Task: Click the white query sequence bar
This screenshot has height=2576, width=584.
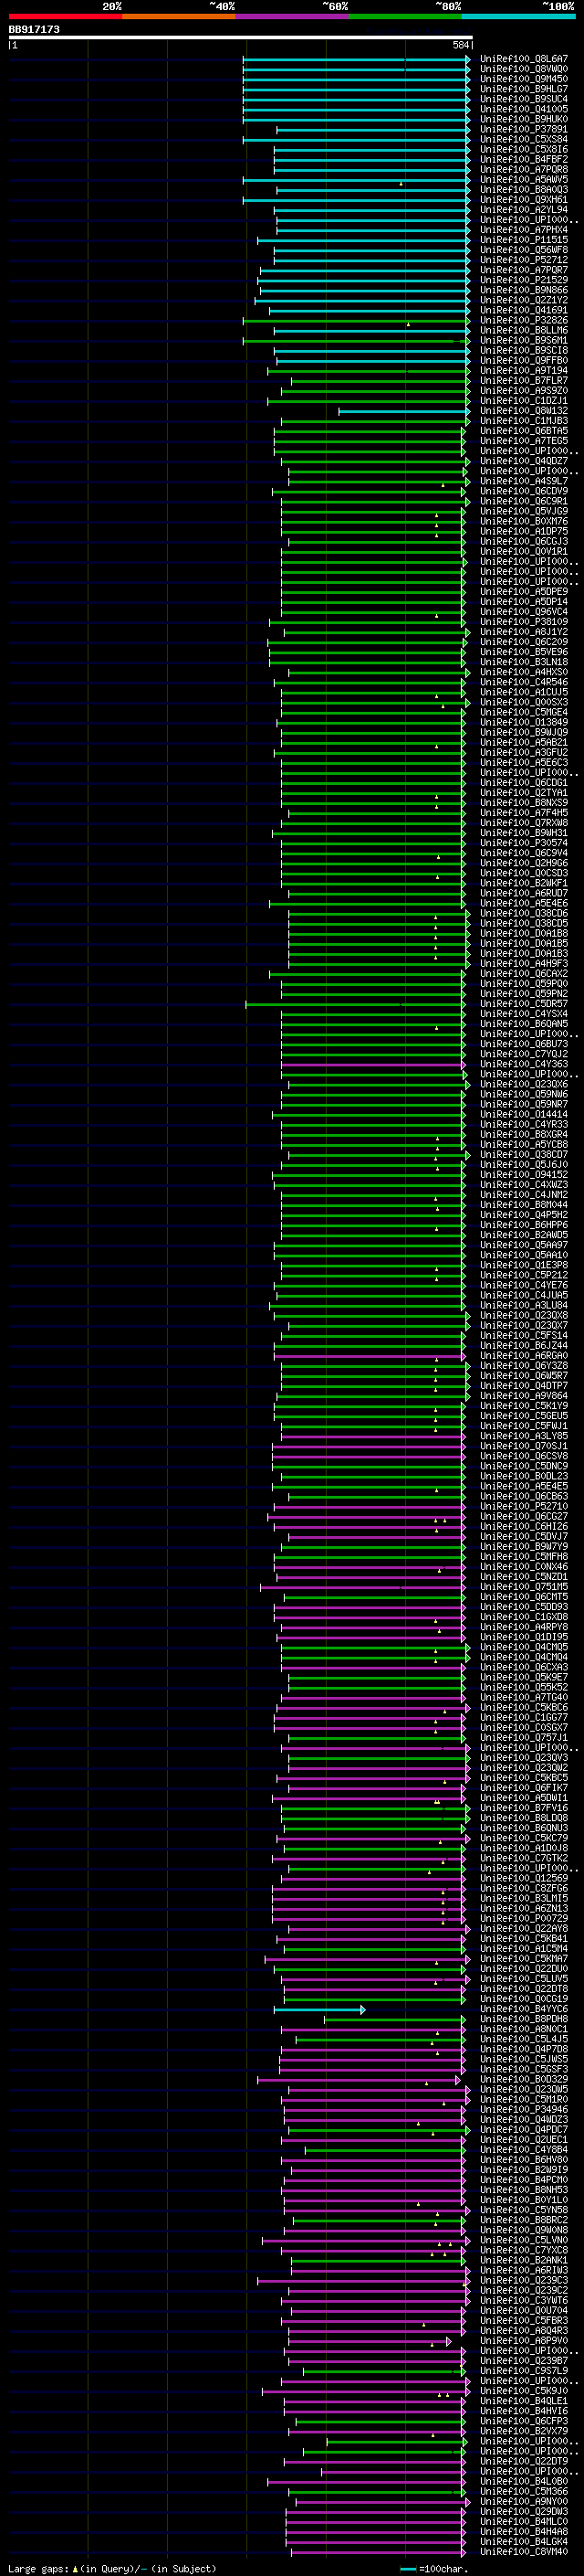Action: click(x=241, y=38)
